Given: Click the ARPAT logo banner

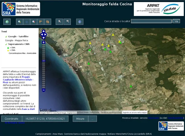Looking at the screenshot, I should pyautogui.click(x=158, y=9).
